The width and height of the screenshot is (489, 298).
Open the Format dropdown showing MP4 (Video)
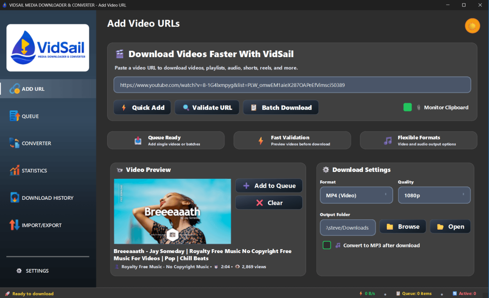(356, 195)
